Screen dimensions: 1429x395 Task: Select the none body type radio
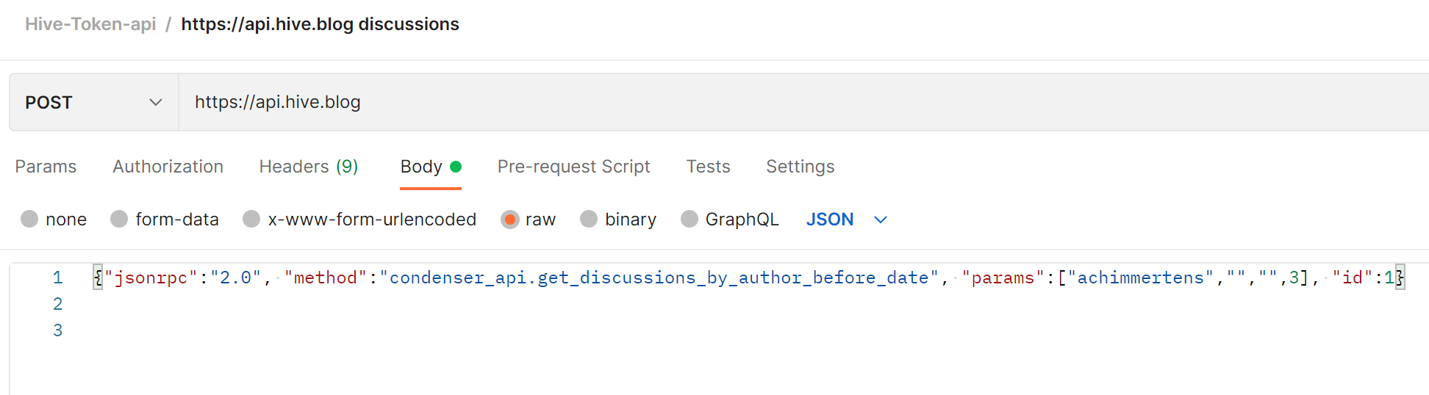point(29,219)
